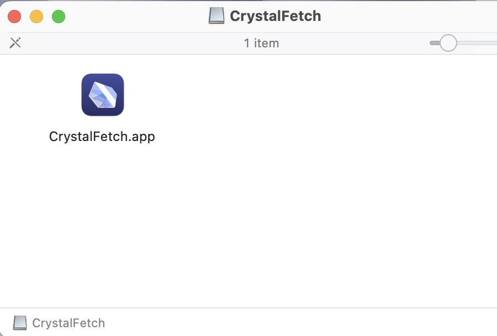This screenshot has height=336, width=497.
Task: Open the CrystalFetch.app application icon
Action: point(102,94)
